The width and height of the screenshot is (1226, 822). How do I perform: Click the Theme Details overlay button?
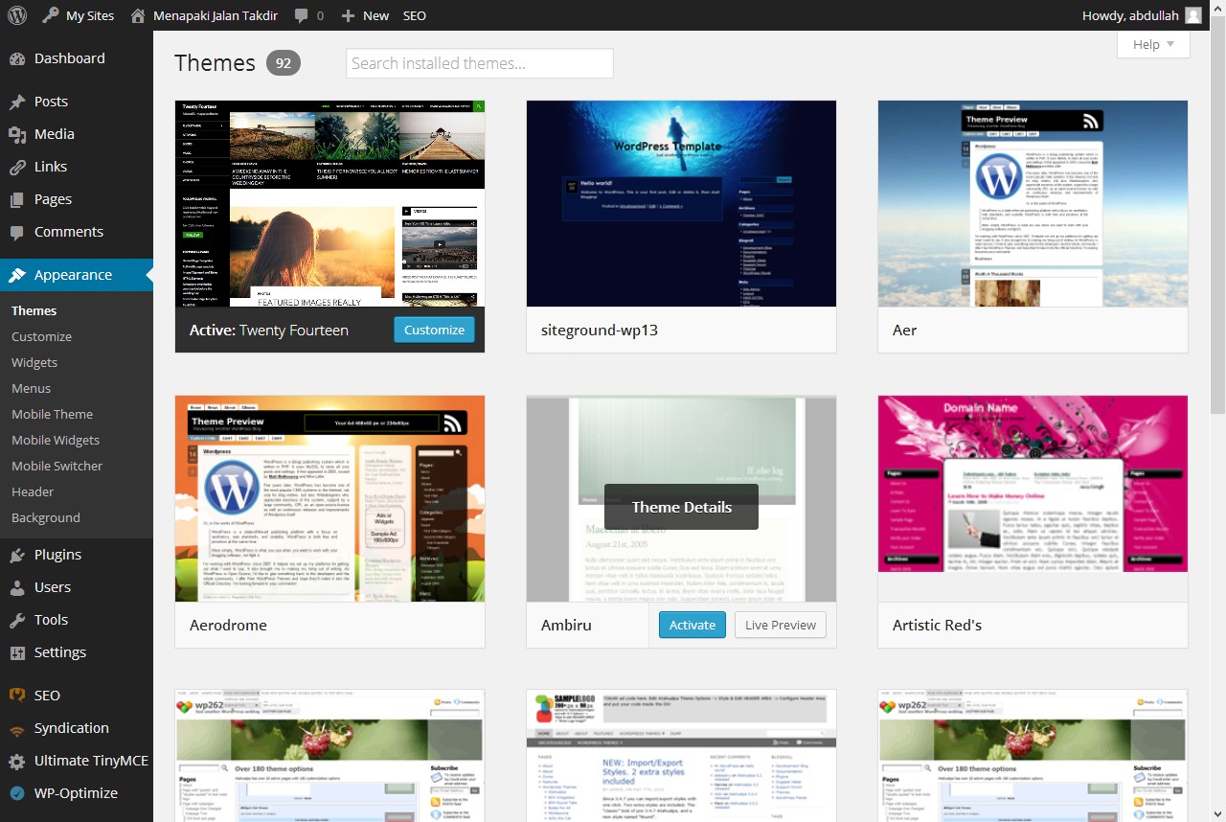pos(681,507)
